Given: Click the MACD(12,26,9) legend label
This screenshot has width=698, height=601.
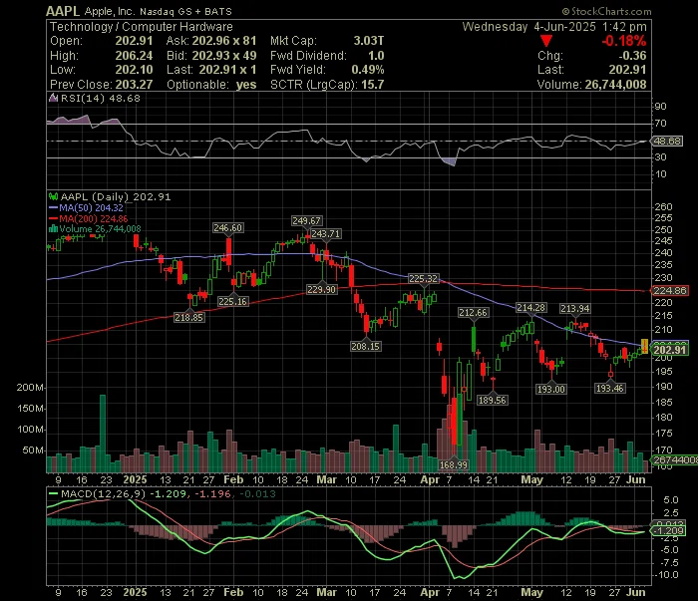Looking at the screenshot, I should click(x=104, y=493).
